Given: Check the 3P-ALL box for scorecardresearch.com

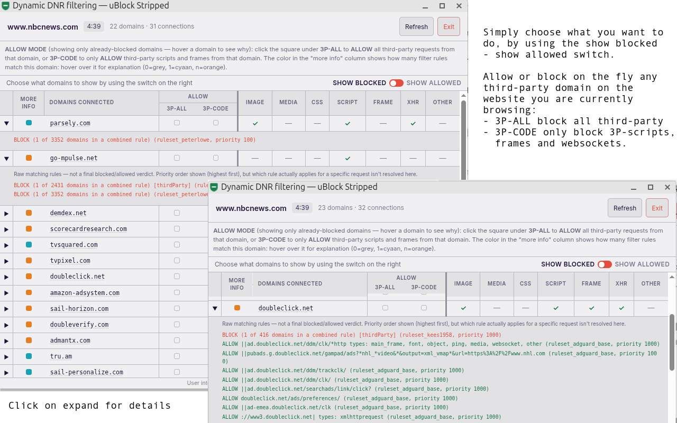Looking at the screenshot, I should [x=177, y=228].
